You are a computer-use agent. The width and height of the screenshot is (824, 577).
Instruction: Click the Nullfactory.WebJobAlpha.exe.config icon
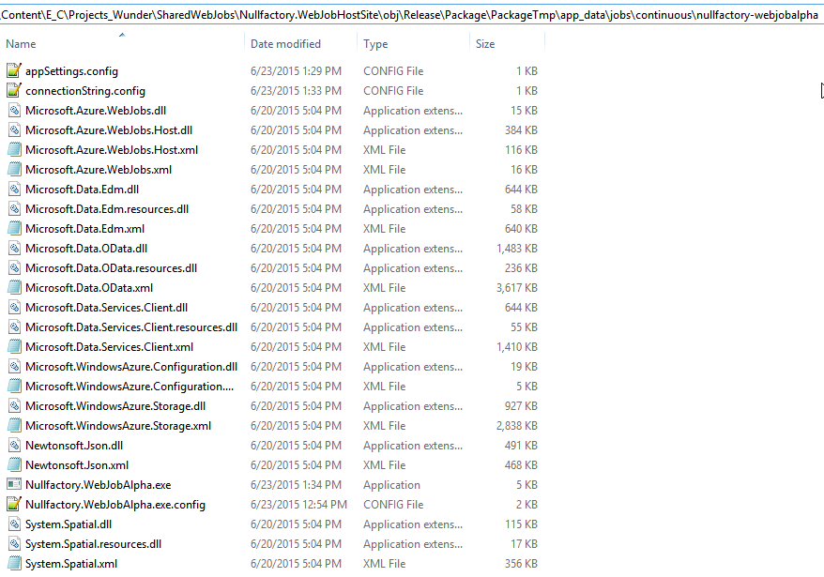(14, 505)
